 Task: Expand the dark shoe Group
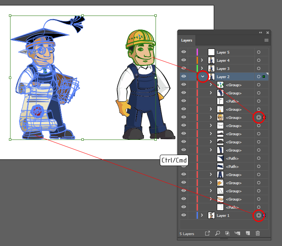click(211, 134)
